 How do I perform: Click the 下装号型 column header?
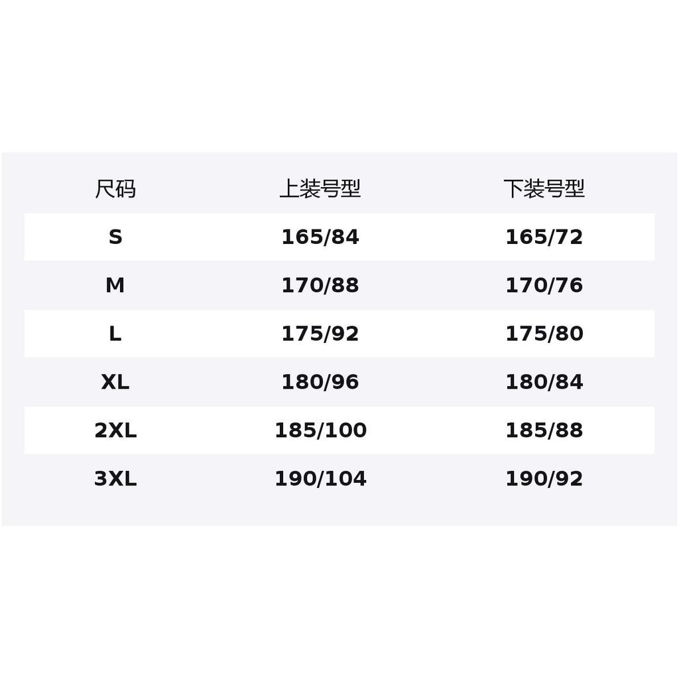(544, 189)
